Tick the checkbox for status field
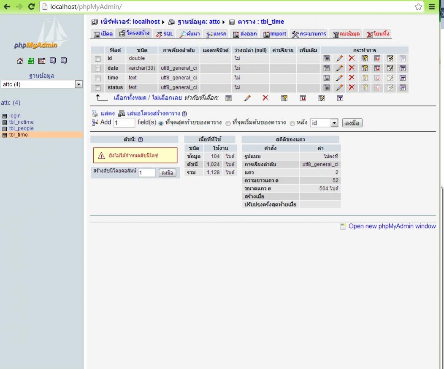 point(97,88)
